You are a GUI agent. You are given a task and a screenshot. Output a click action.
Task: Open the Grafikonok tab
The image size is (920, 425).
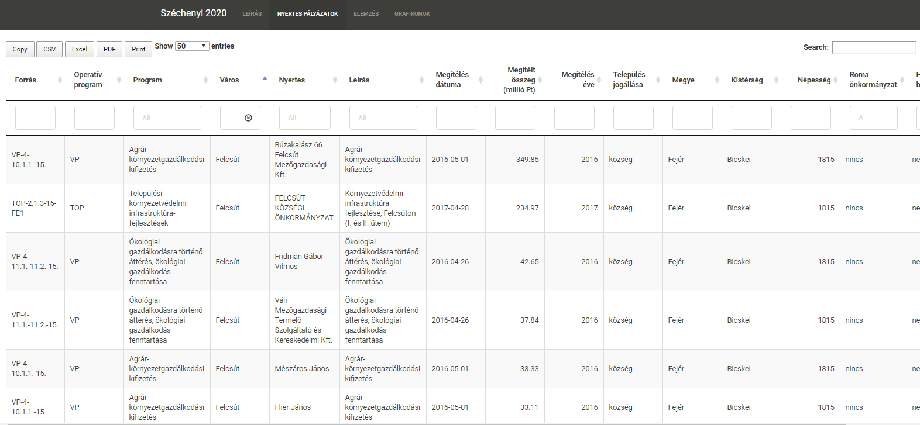pos(412,14)
